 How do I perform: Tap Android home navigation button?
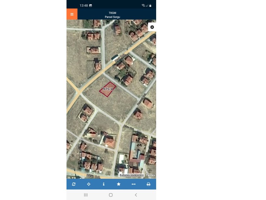click(x=111, y=195)
